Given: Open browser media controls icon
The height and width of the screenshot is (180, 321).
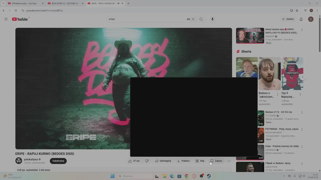Looking at the screenshot, I should 305,10.
